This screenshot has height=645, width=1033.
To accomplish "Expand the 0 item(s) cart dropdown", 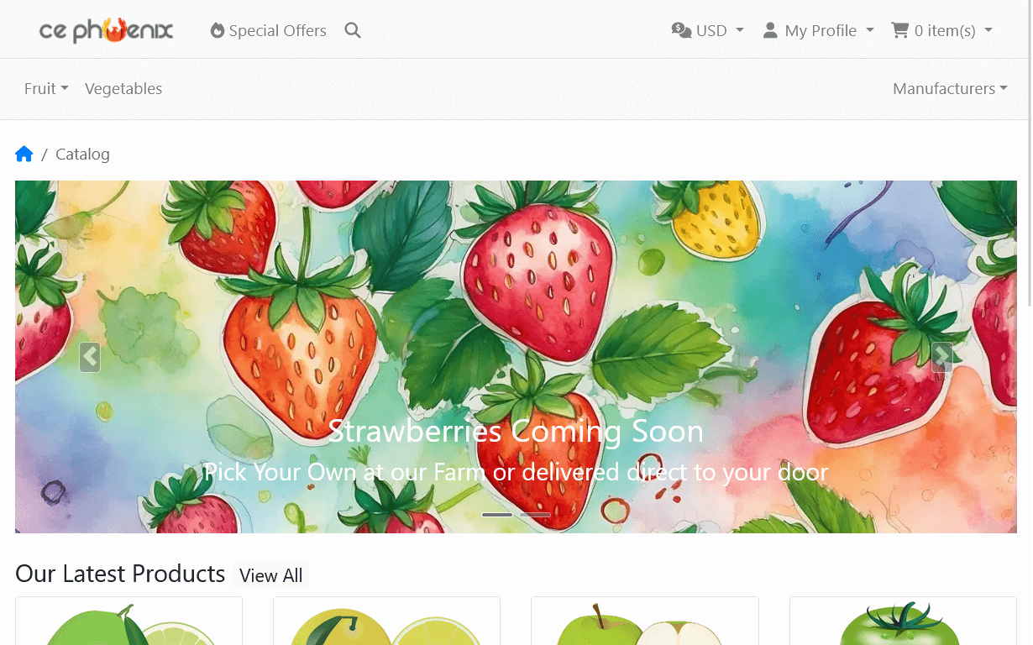I will point(941,31).
